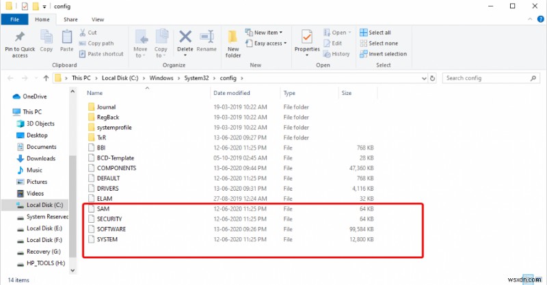
Task: Click Copy path in Clipboard group
Action: [x=96, y=43]
